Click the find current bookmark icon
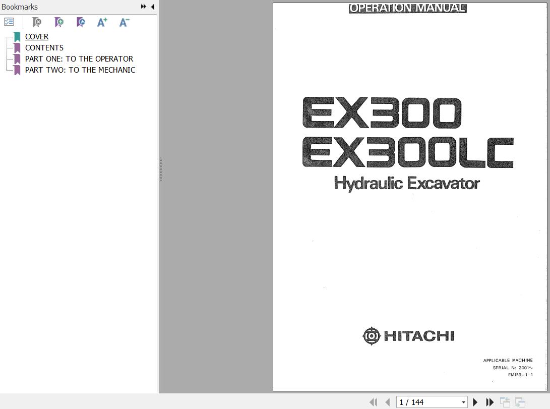Image resolution: width=550 pixels, height=409 pixels. (x=81, y=23)
